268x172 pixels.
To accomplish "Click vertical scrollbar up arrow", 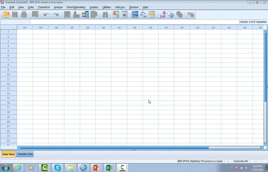I will (265, 31).
